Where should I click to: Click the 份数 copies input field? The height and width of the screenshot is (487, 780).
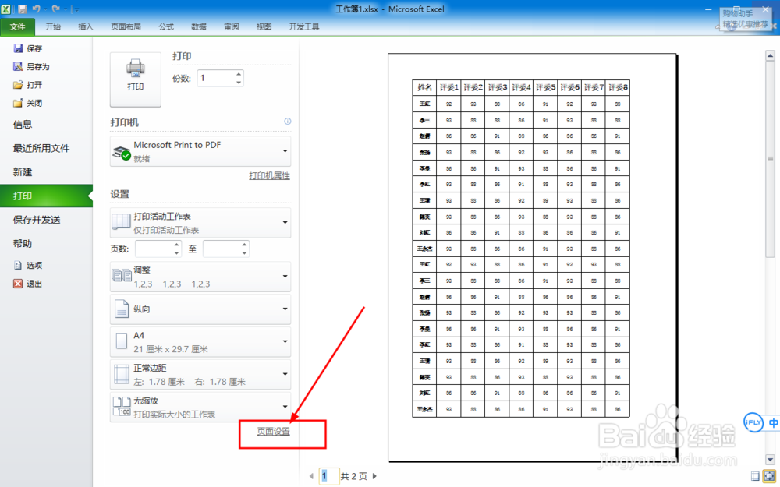pos(215,78)
